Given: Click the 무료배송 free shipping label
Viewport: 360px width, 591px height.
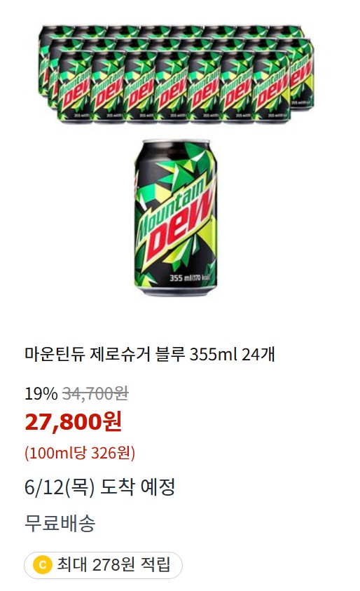Looking at the screenshot, I should [x=60, y=523].
